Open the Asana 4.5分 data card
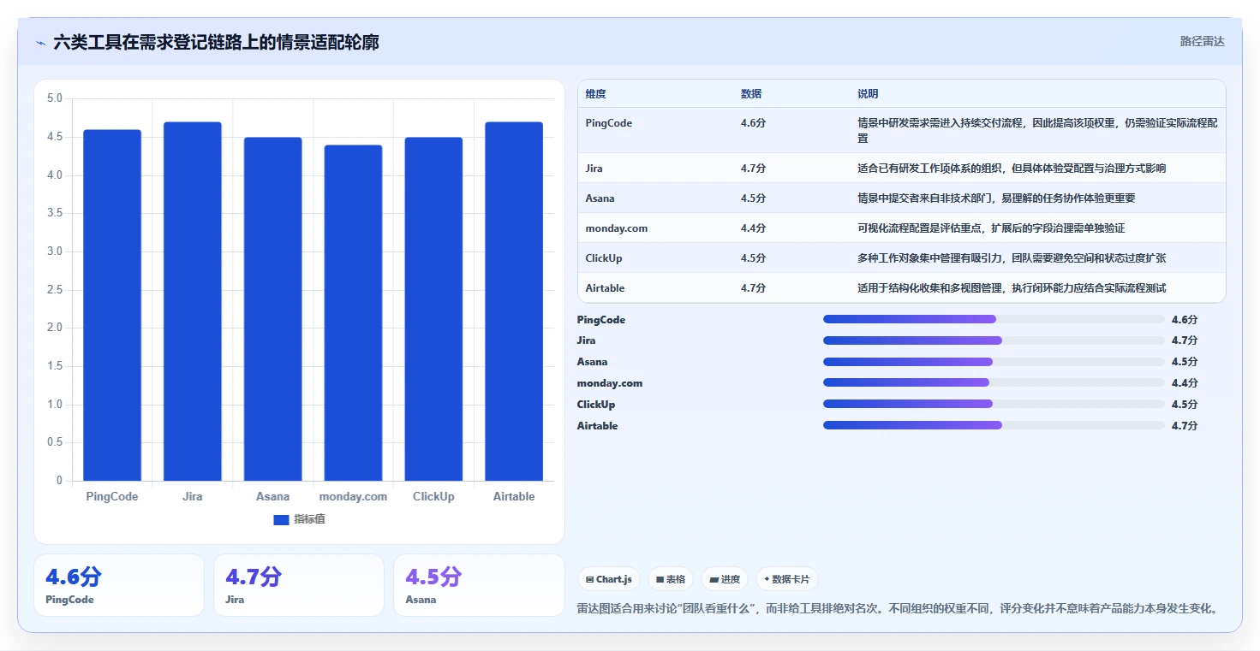Viewport: 1260px width, 651px height. click(x=479, y=585)
